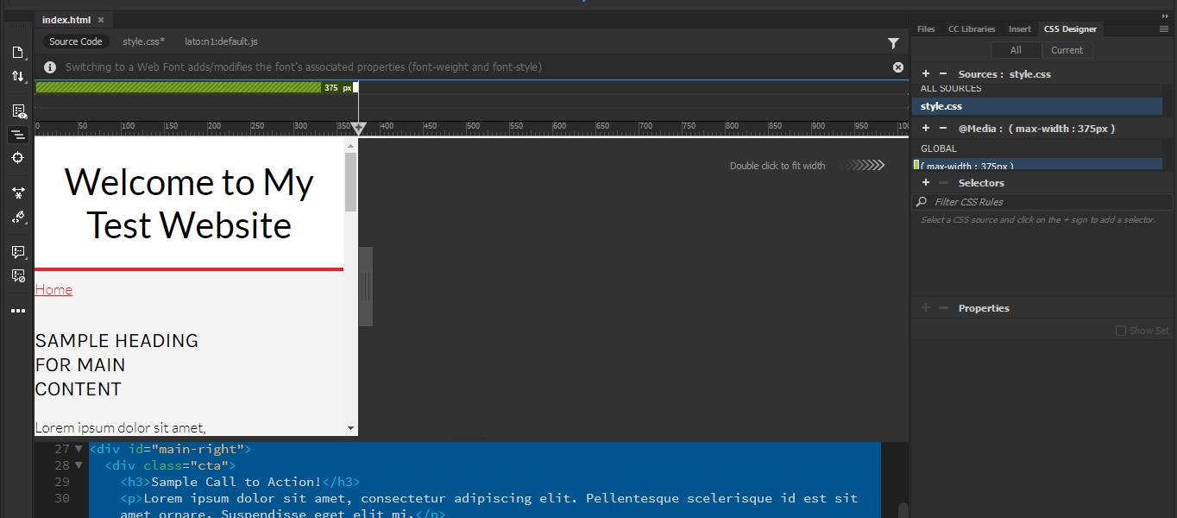Image resolution: width=1177 pixels, height=518 pixels.
Task: Toggle the All view in CSS Designer
Action: pos(1016,50)
